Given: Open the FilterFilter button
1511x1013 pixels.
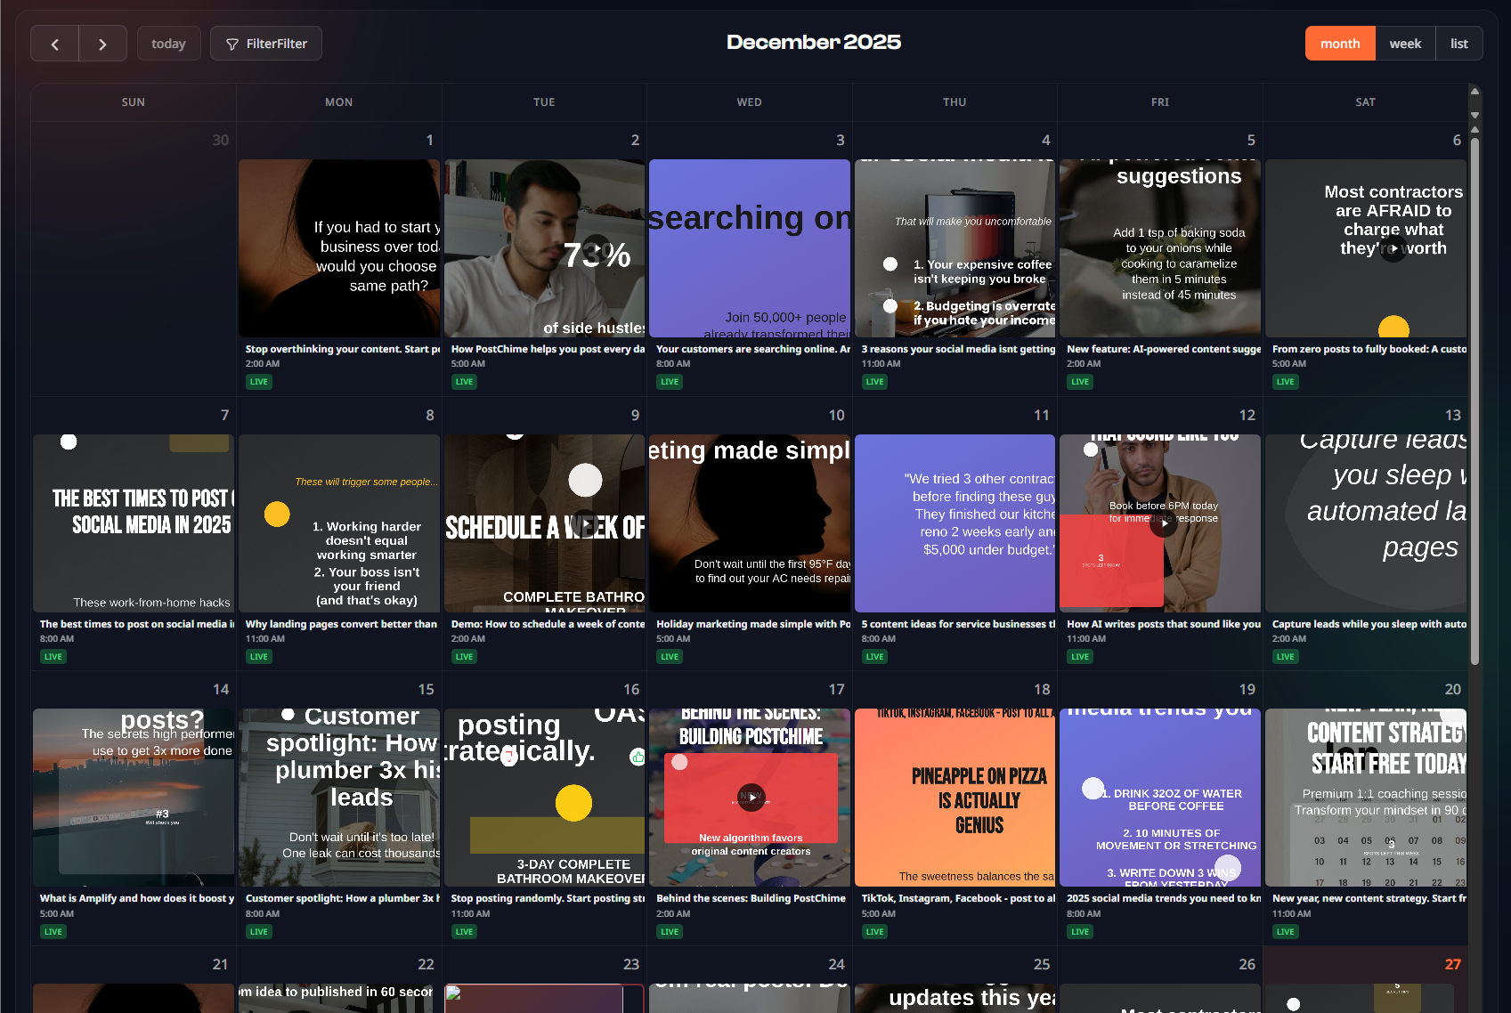Looking at the screenshot, I should coord(265,43).
